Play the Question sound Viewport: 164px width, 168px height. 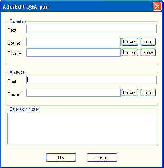click(x=148, y=42)
